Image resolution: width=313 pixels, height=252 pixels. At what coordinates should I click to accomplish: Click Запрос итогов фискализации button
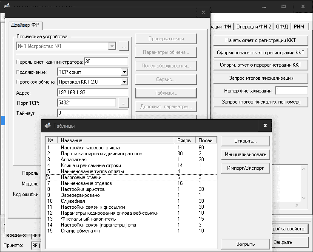tap(261, 78)
